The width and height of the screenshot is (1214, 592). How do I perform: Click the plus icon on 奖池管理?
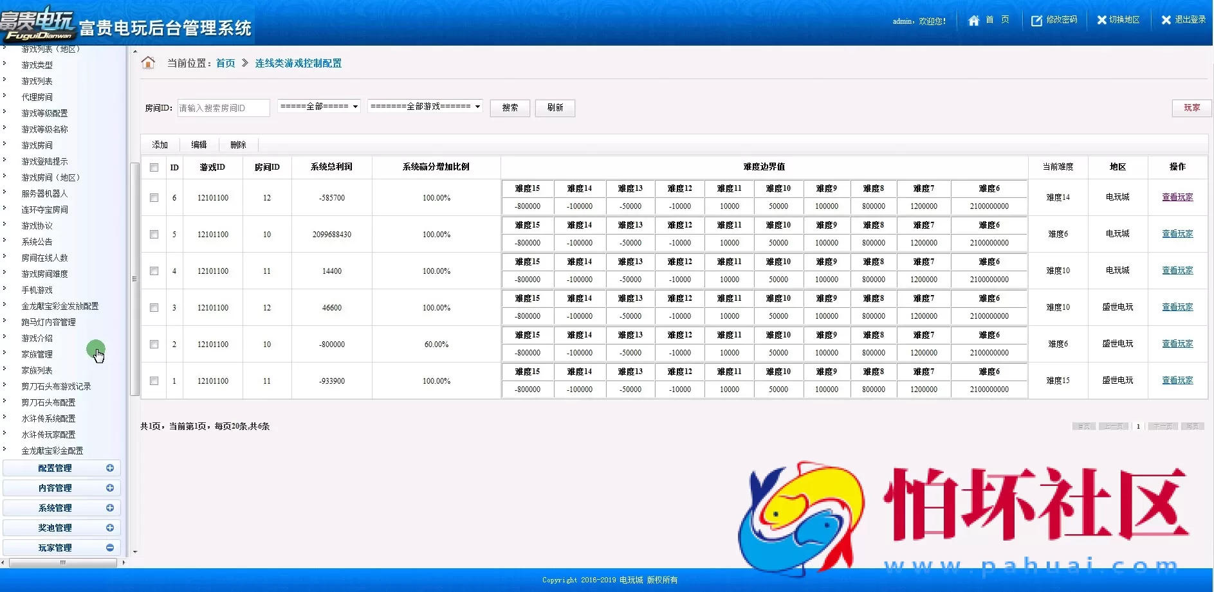point(110,528)
